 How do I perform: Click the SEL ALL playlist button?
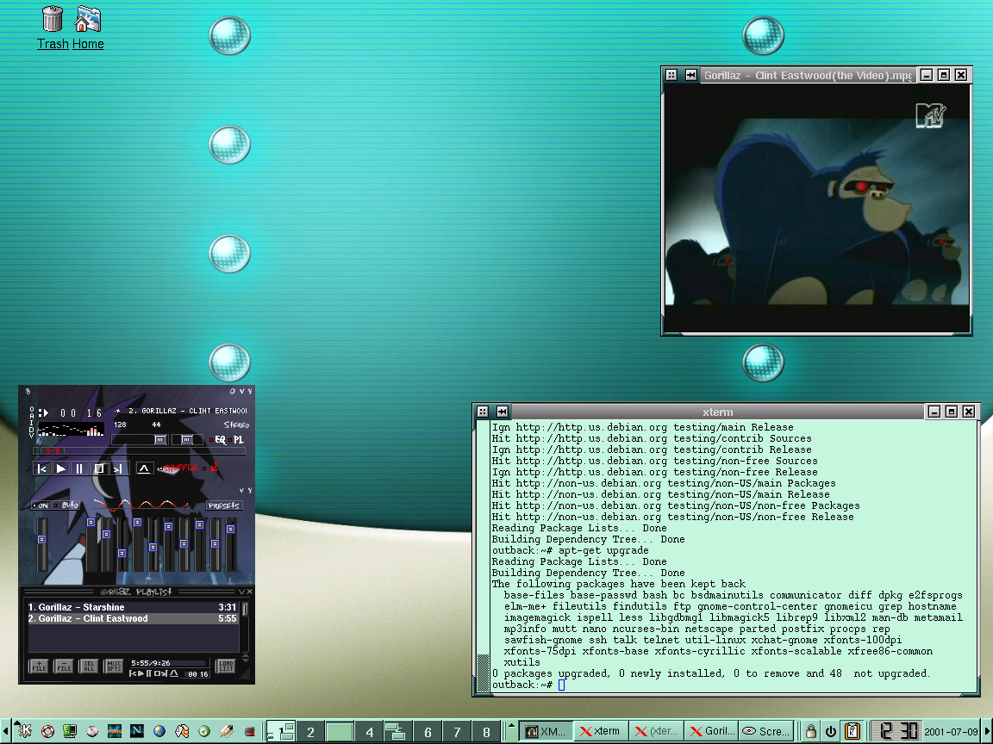(x=89, y=666)
